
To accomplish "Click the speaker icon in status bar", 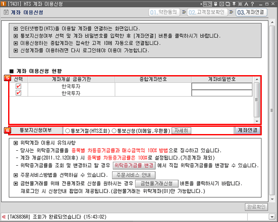I will (x=4, y=217).
